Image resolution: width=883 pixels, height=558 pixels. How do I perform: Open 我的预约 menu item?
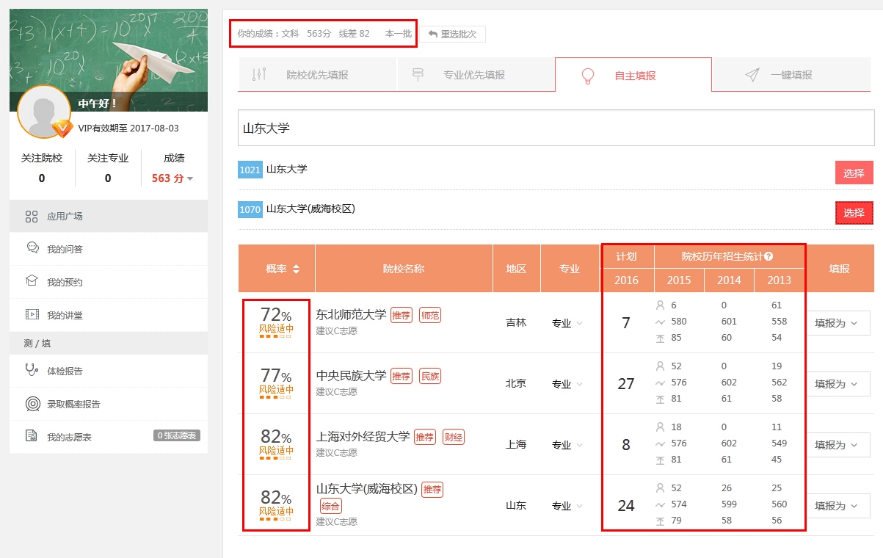pyautogui.click(x=109, y=282)
